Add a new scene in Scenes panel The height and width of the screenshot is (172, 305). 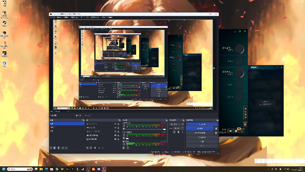pos(51,148)
